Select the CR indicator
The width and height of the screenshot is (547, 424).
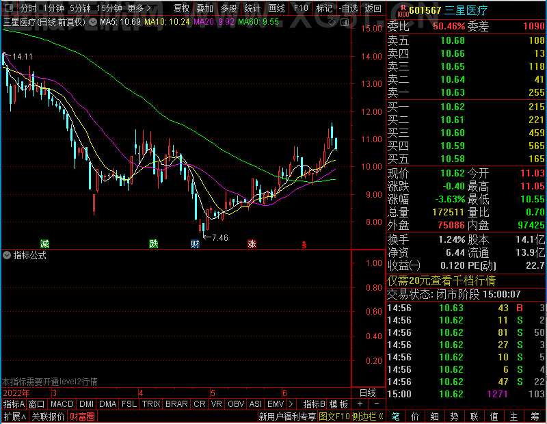pyautogui.click(x=199, y=403)
